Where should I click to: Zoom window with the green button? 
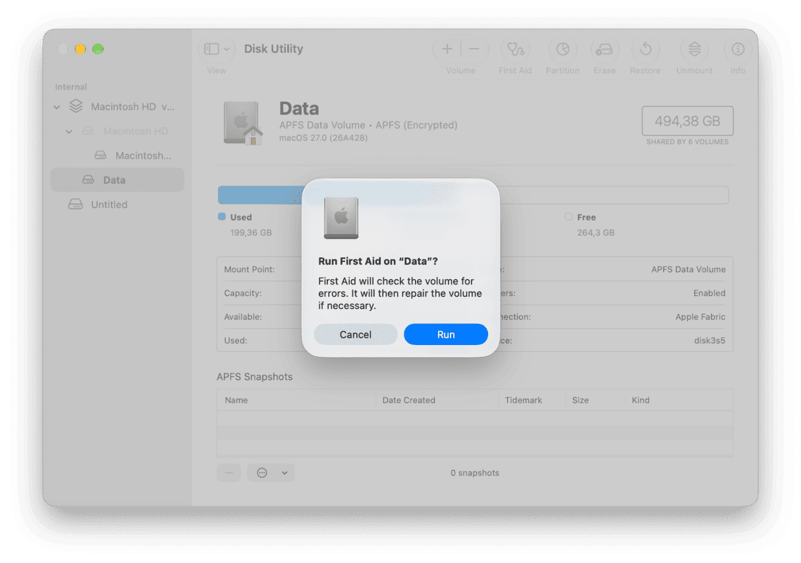[x=97, y=49]
